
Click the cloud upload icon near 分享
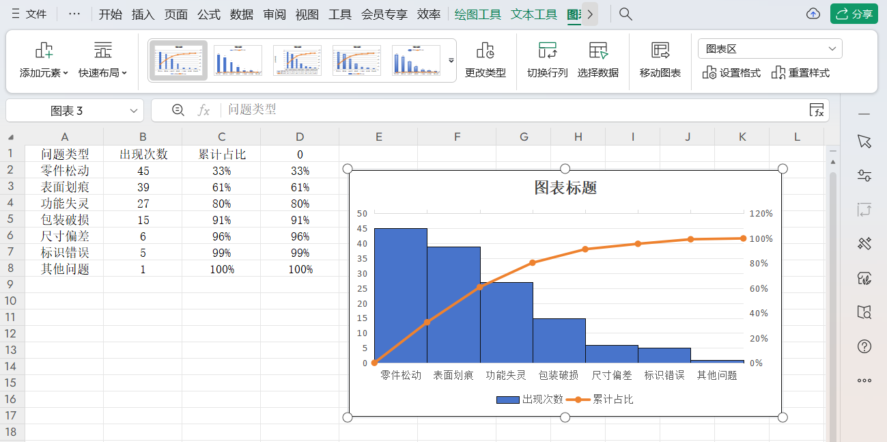(813, 12)
